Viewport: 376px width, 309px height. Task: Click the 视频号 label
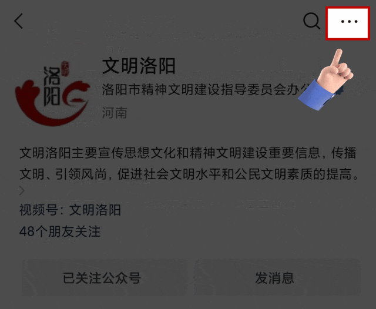point(39,210)
